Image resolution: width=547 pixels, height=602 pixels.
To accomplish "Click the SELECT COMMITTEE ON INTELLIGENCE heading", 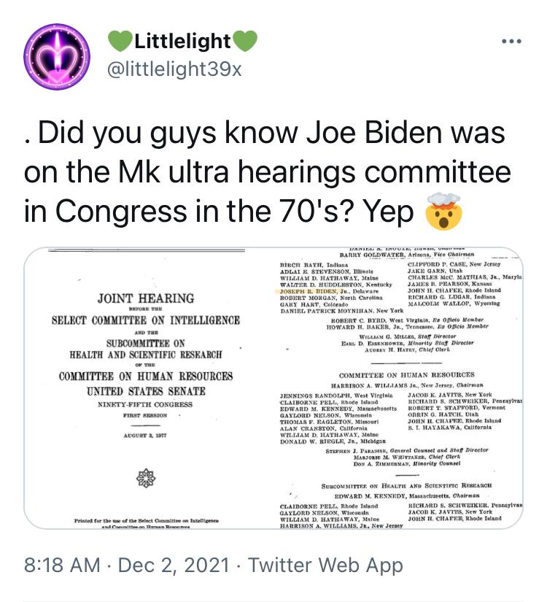I will coord(145,320).
